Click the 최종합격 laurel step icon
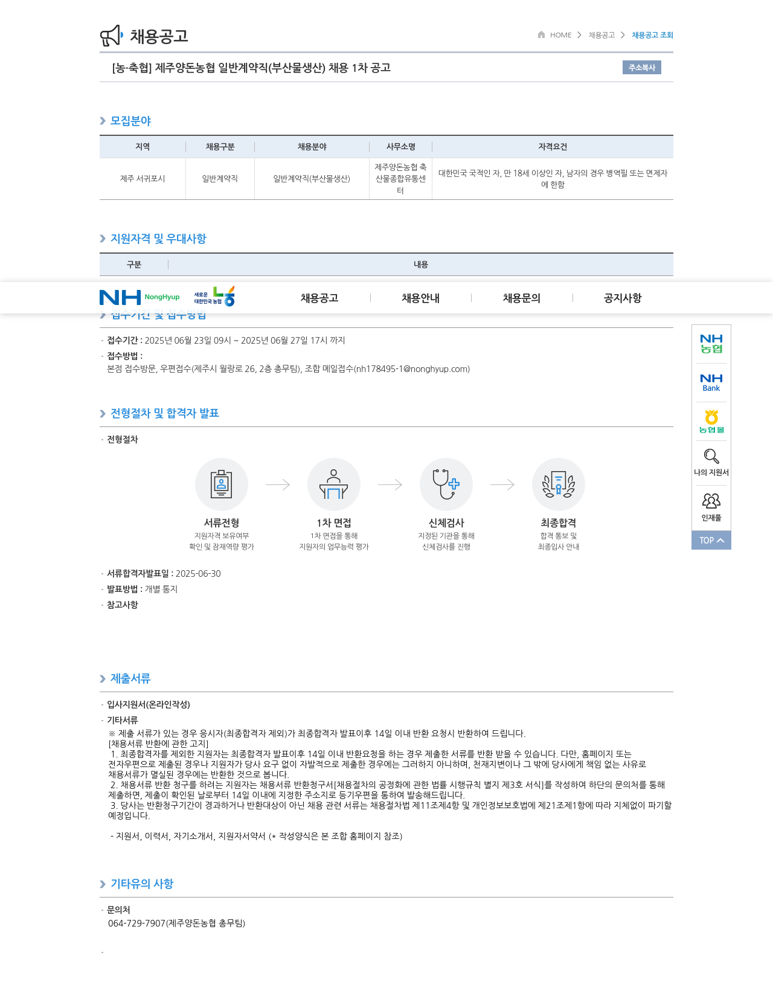 click(559, 484)
